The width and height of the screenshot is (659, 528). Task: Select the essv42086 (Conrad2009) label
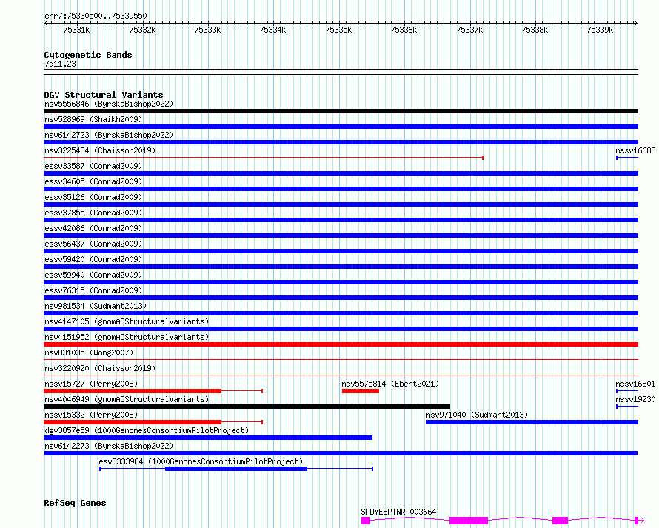click(93, 228)
